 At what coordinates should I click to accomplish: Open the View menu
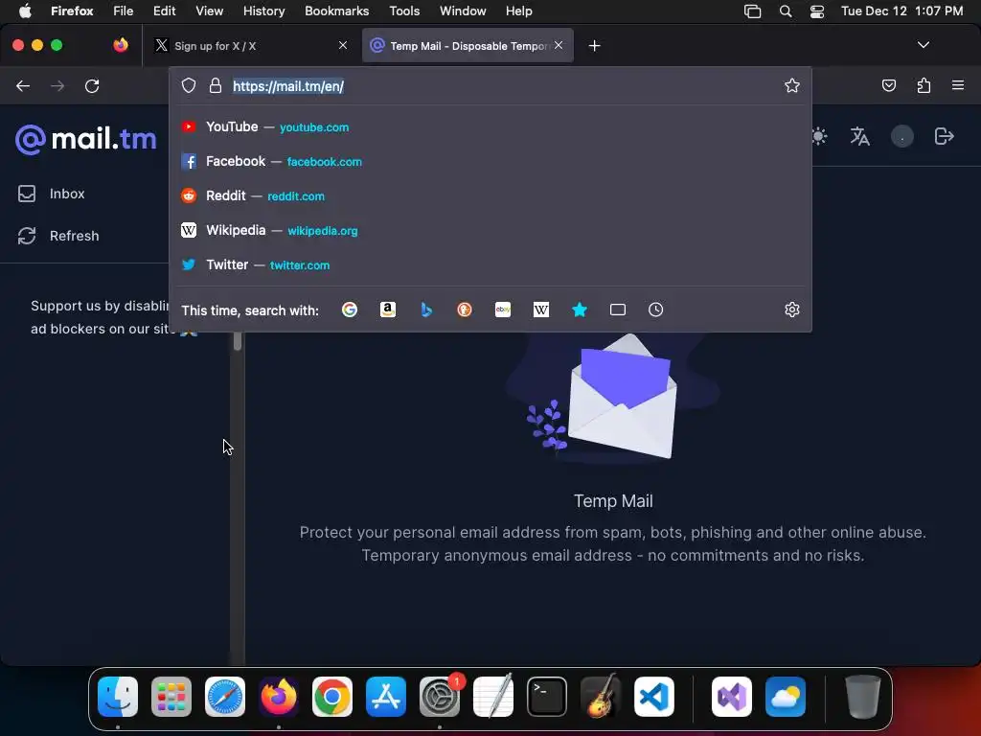pos(209,11)
